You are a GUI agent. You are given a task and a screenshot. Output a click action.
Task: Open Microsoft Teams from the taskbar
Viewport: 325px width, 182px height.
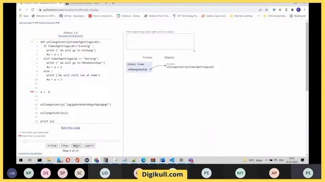[x=191, y=160]
